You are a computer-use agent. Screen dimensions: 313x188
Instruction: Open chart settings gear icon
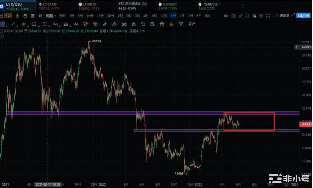tap(261, 16)
